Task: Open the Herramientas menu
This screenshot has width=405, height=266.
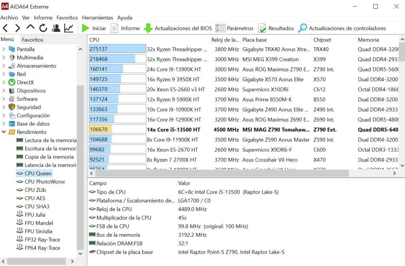Action: click(x=97, y=17)
